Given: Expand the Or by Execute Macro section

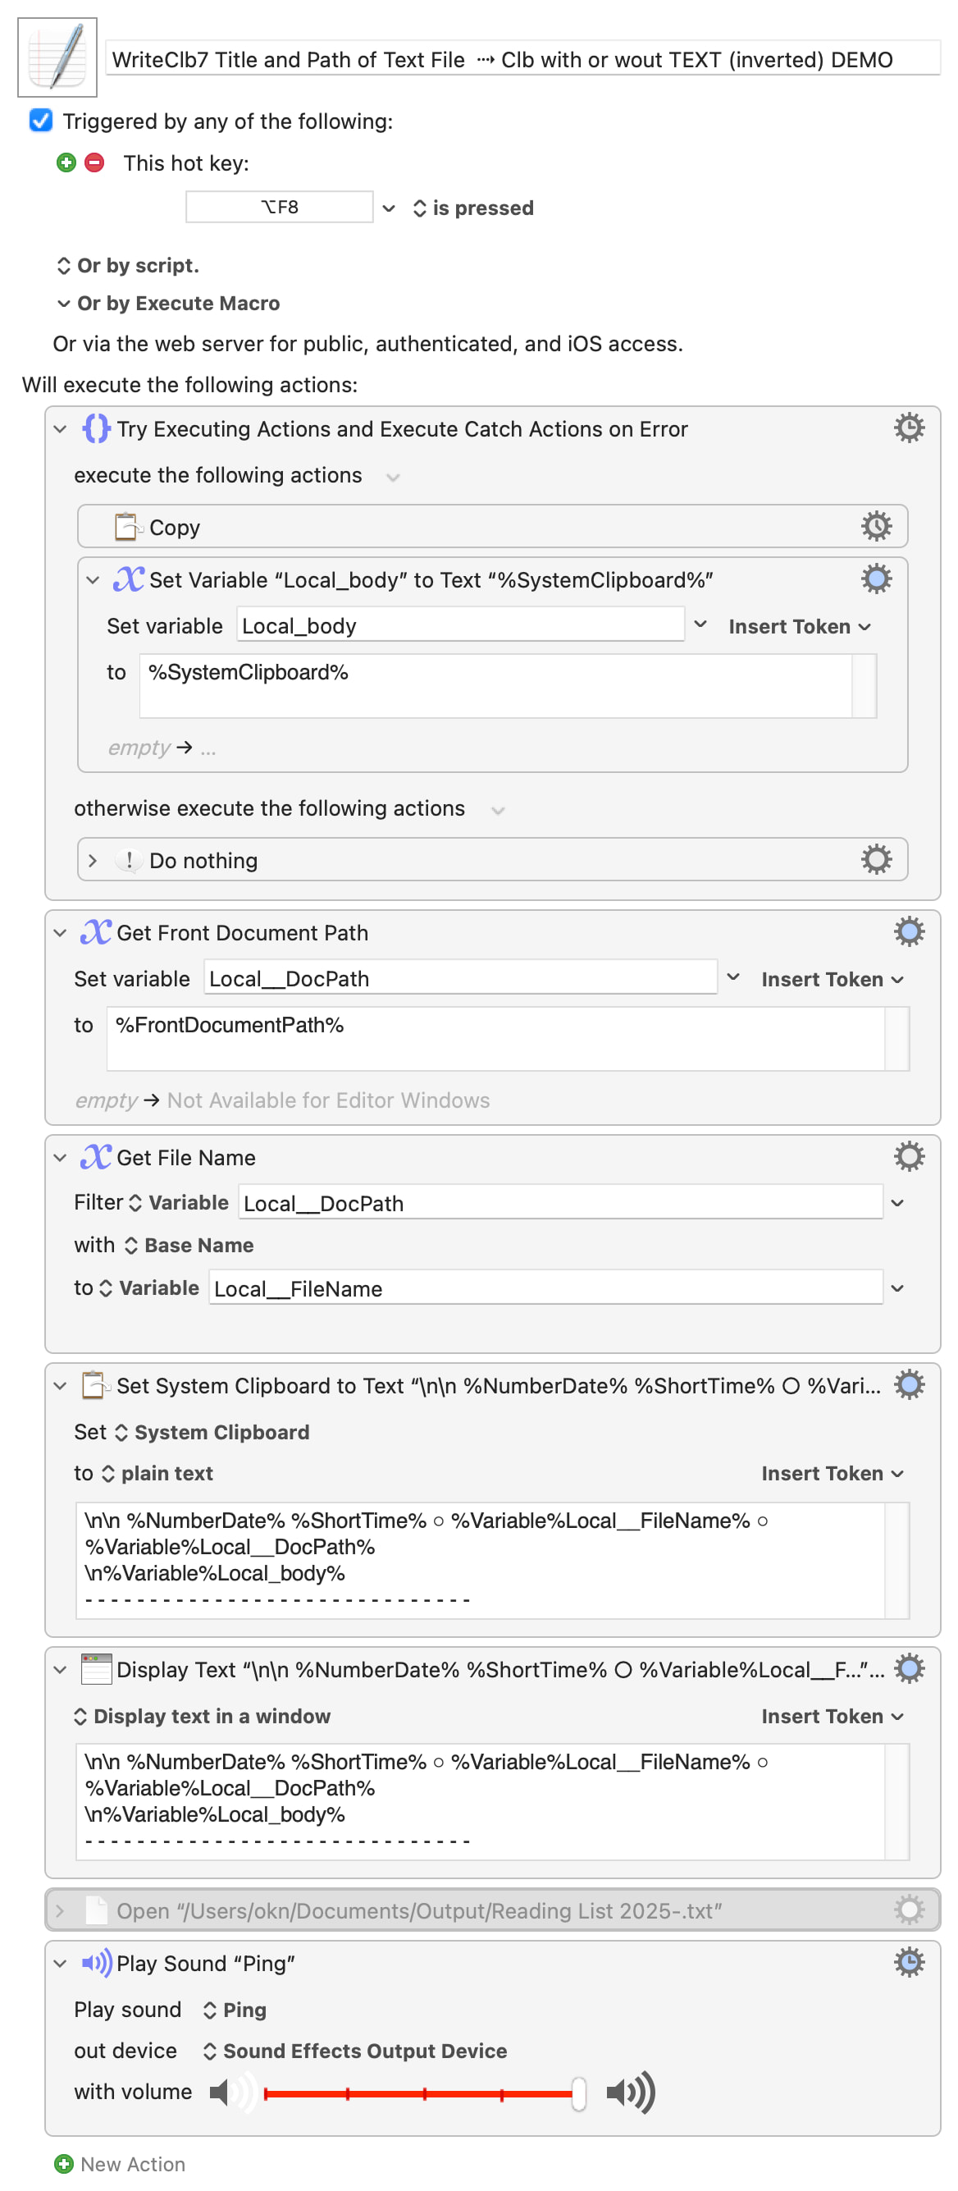Looking at the screenshot, I should [64, 304].
